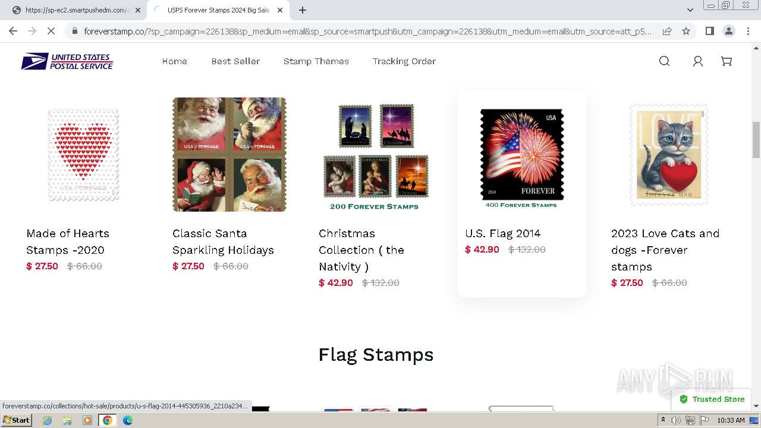Click the USPS logo in header

tap(67, 61)
